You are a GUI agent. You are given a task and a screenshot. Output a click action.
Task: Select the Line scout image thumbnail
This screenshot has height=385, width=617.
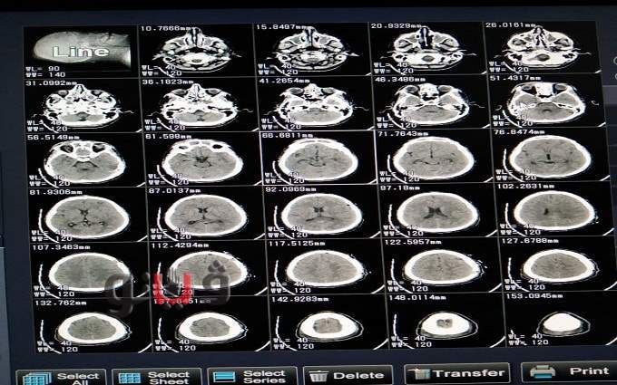point(80,52)
